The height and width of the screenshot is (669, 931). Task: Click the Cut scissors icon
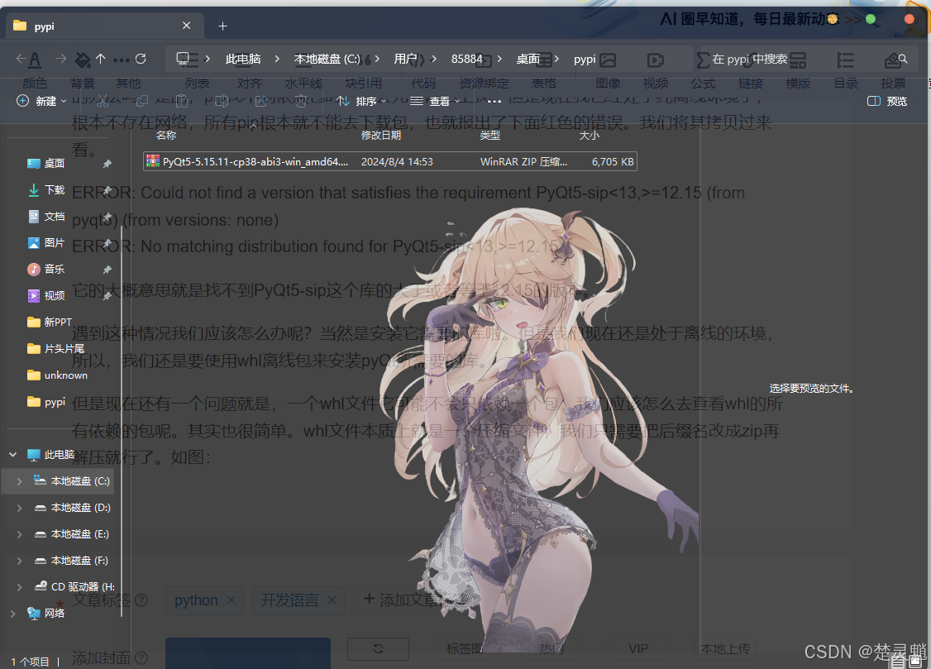coord(103,101)
